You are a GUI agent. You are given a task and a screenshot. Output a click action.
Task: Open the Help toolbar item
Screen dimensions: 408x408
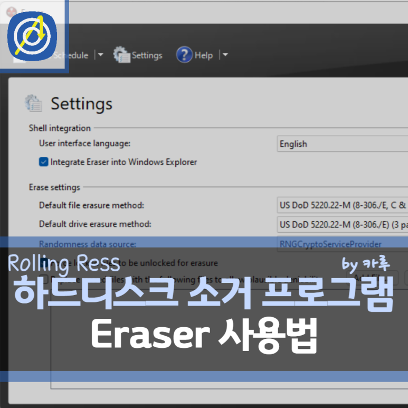(x=194, y=55)
